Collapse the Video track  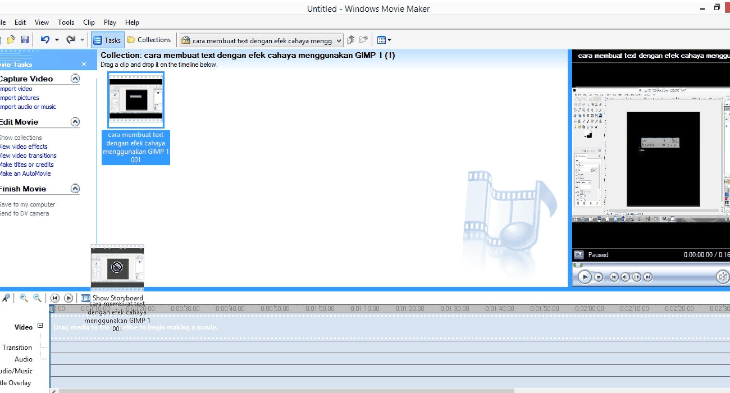(40, 326)
